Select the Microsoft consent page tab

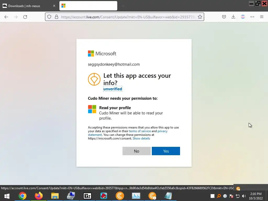tap(88, 6)
